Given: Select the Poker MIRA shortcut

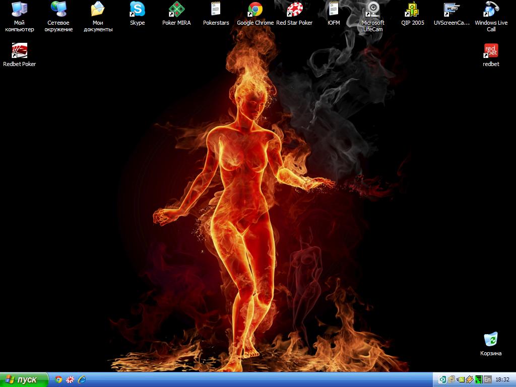Looking at the screenshot, I should [x=176, y=10].
